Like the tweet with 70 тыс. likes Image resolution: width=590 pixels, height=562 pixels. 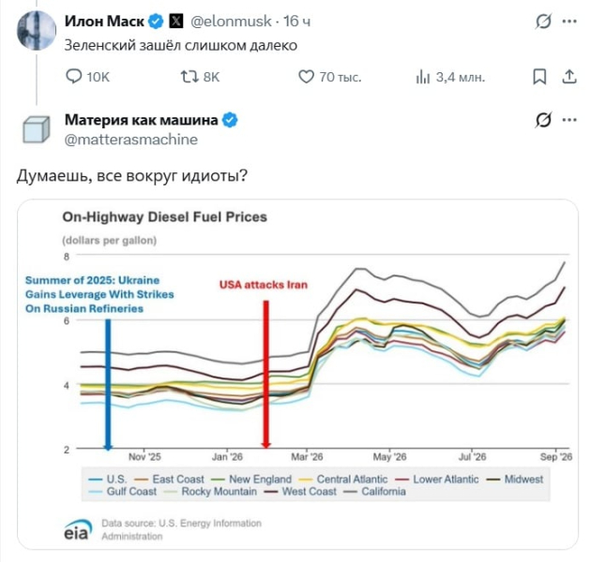329,77
